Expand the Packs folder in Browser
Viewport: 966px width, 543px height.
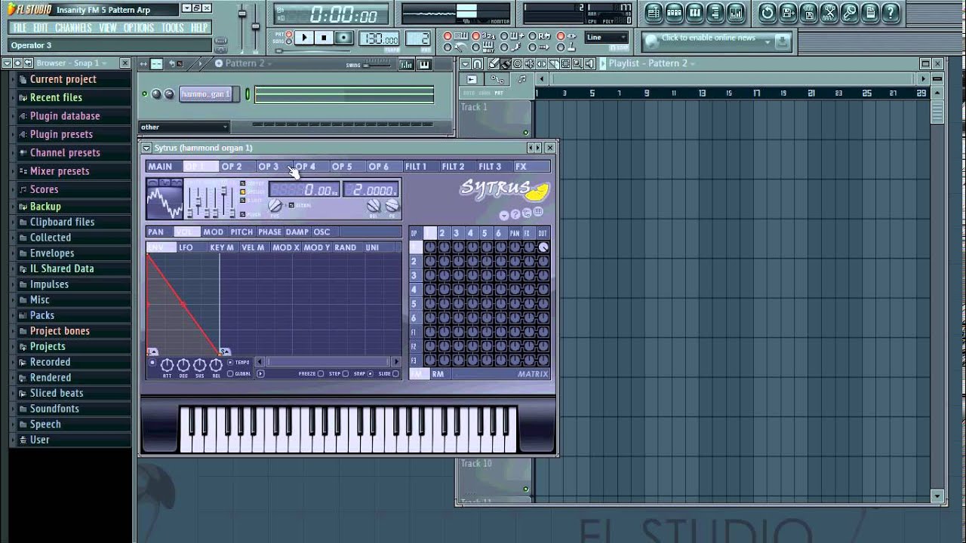coord(42,315)
